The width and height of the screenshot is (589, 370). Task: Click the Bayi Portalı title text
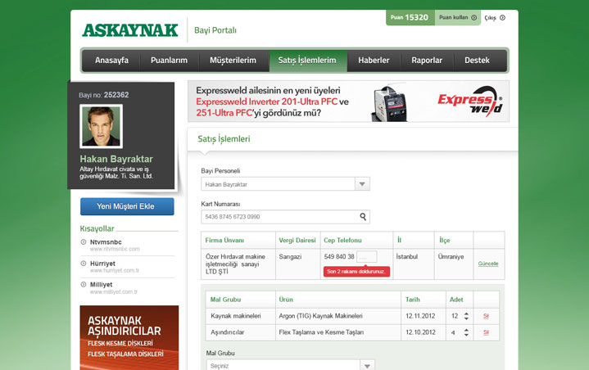coord(215,30)
